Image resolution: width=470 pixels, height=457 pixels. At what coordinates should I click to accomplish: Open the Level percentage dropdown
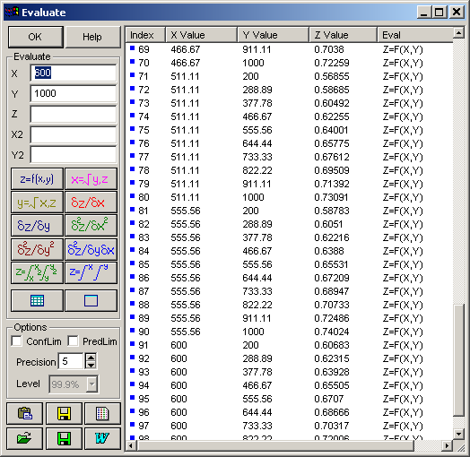tap(92, 384)
